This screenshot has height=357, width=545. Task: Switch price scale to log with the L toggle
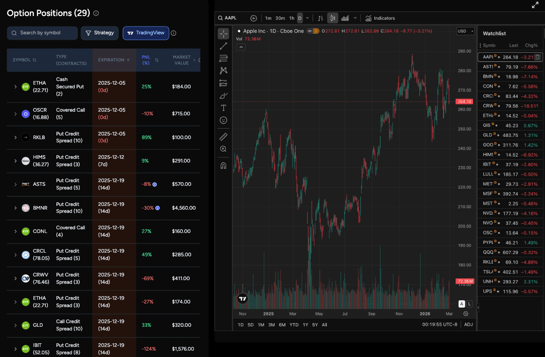point(469,303)
